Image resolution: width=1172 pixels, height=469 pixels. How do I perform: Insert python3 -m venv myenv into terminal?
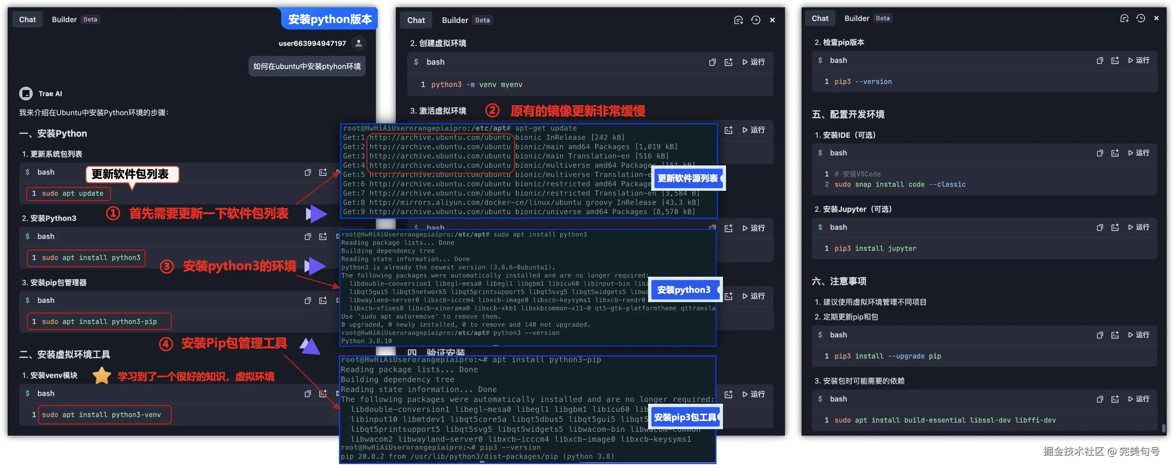point(729,63)
